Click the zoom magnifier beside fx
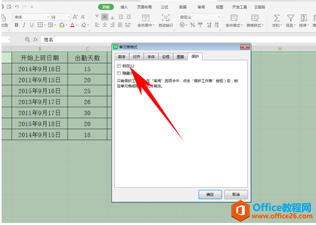The image size is (316, 225). [27, 39]
